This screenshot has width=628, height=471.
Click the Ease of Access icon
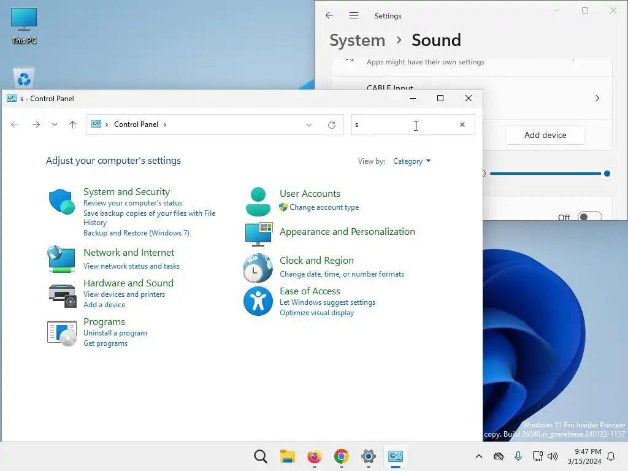tap(258, 301)
